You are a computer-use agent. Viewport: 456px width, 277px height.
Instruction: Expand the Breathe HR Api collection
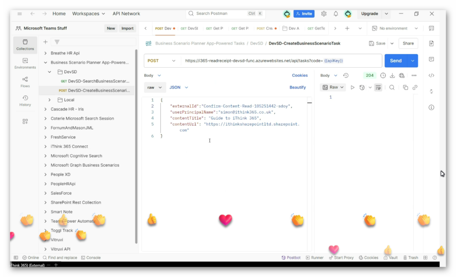(45, 53)
